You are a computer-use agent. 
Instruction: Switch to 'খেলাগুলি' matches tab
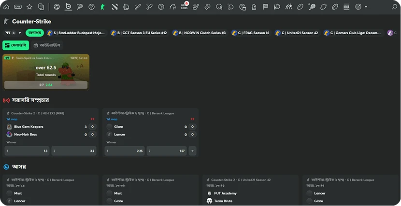(16, 45)
